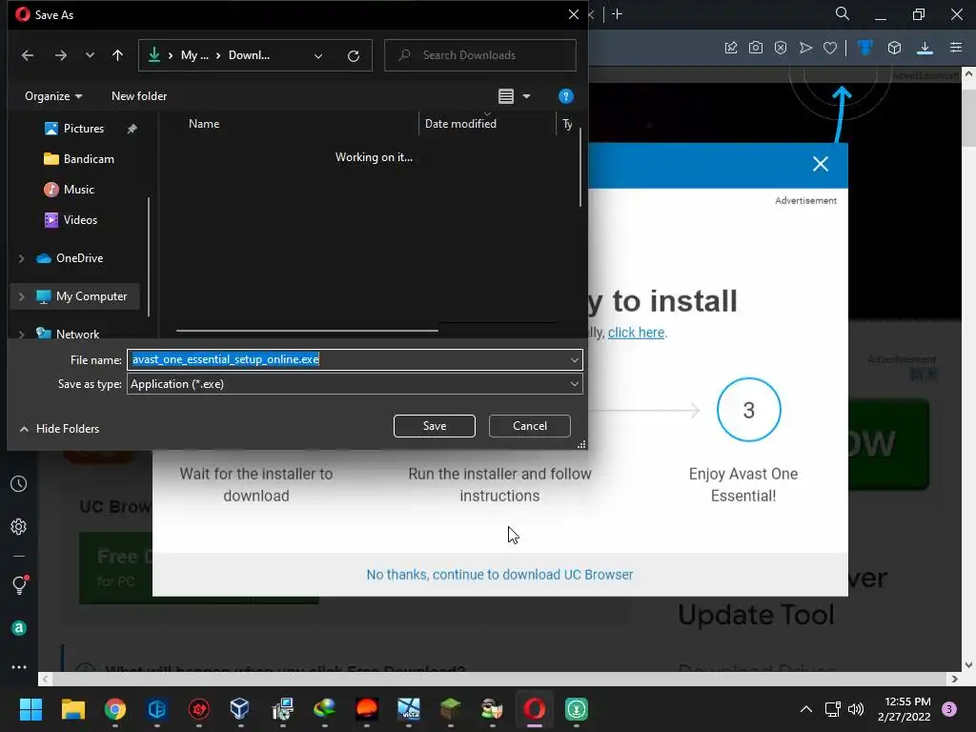Viewport: 976px width, 732px height.
Task: Open volume control in system tray
Action: (x=856, y=709)
